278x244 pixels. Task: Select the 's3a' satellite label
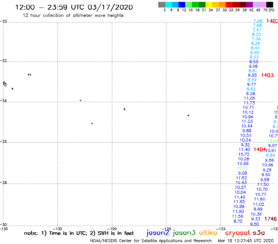click(259, 233)
